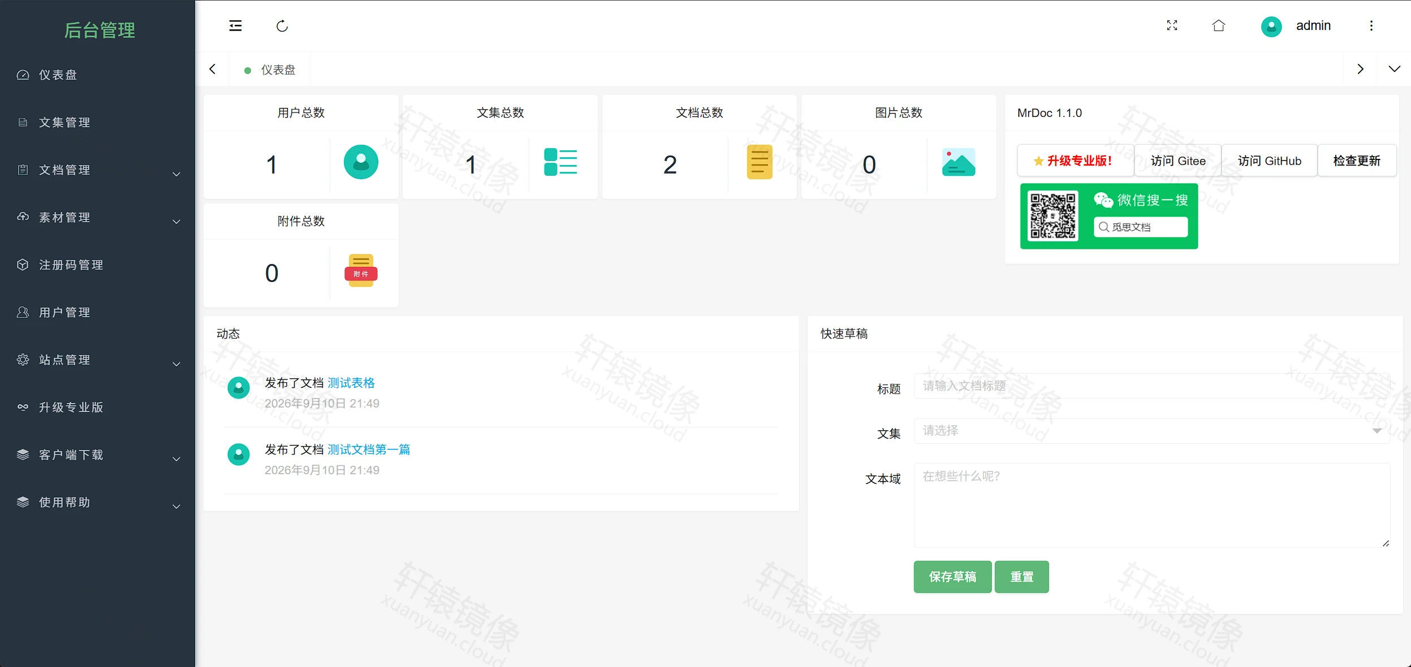Open 升级专业版 in the sidebar

coord(97,408)
